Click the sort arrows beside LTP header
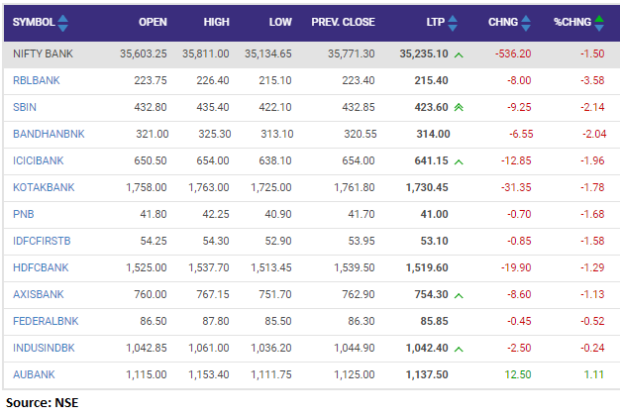Image resolution: width=620 pixels, height=416 pixels. tap(454, 22)
